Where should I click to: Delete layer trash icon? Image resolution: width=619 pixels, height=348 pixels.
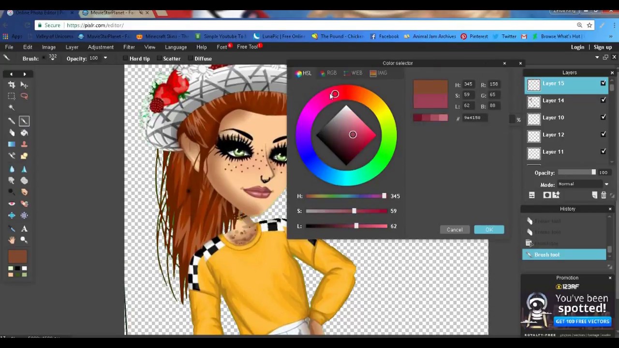tap(604, 195)
